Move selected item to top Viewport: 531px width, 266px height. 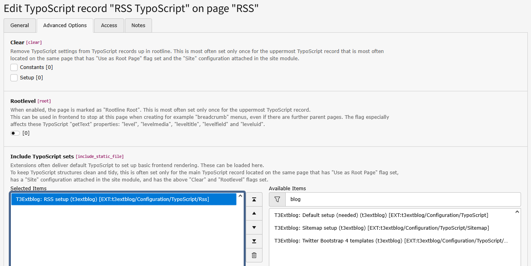click(x=254, y=199)
